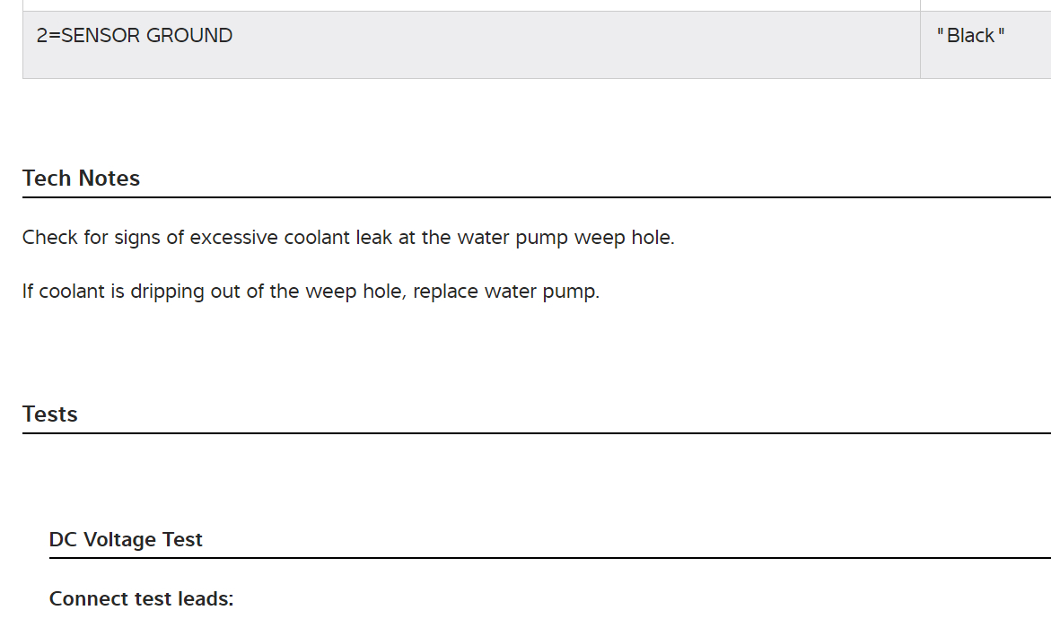Click the word "GROUND" in the table row

(x=189, y=36)
